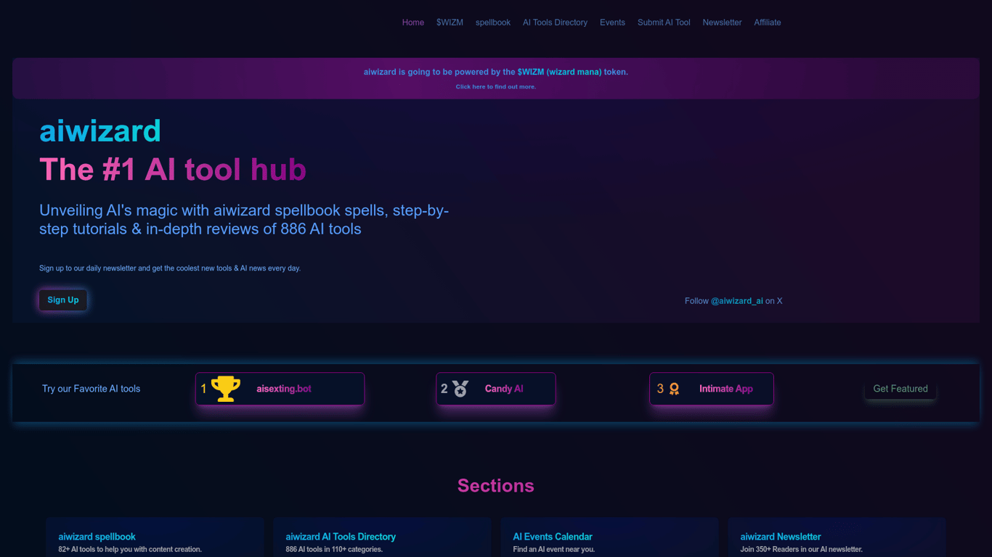The width and height of the screenshot is (992, 557).
Task: Click the bronze ribbon icon beside Intimate App
Action: click(x=674, y=389)
